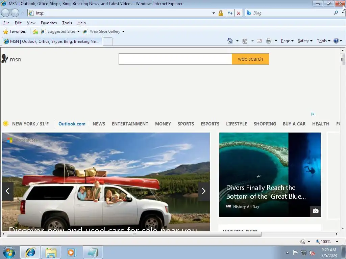Click the horizontal scrollbar thumb

134,234
